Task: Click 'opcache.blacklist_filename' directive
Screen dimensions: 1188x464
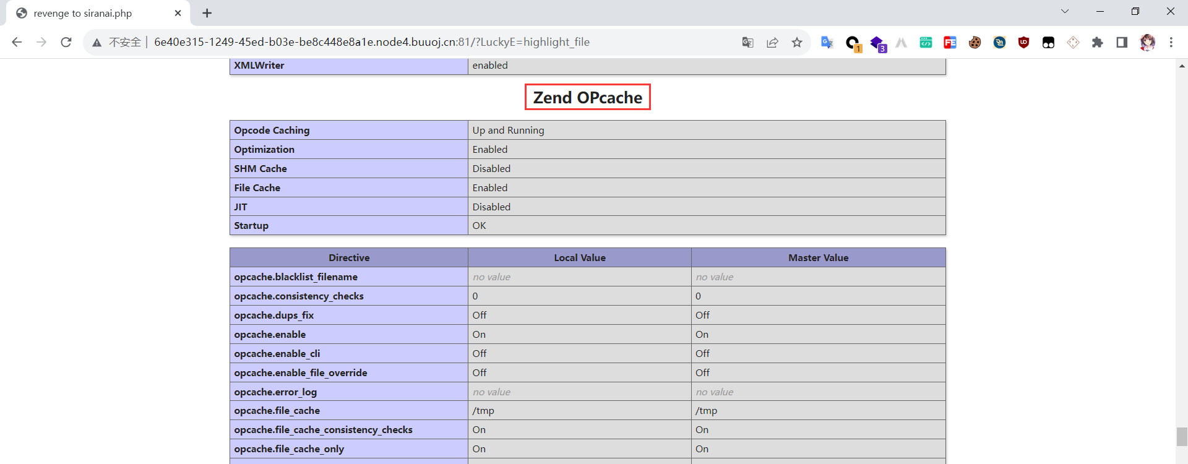Action: 296,277
